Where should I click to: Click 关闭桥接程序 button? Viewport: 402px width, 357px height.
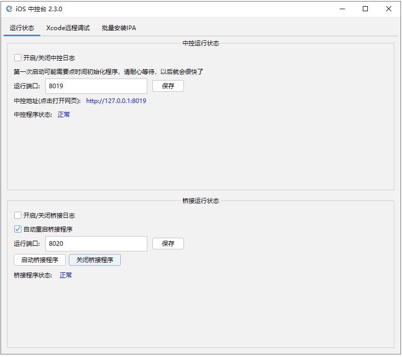(x=95, y=260)
